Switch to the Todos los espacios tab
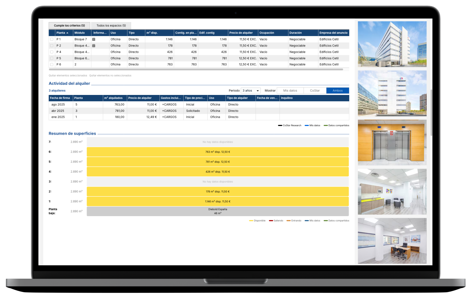This screenshot has height=301, width=472. (x=111, y=26)
